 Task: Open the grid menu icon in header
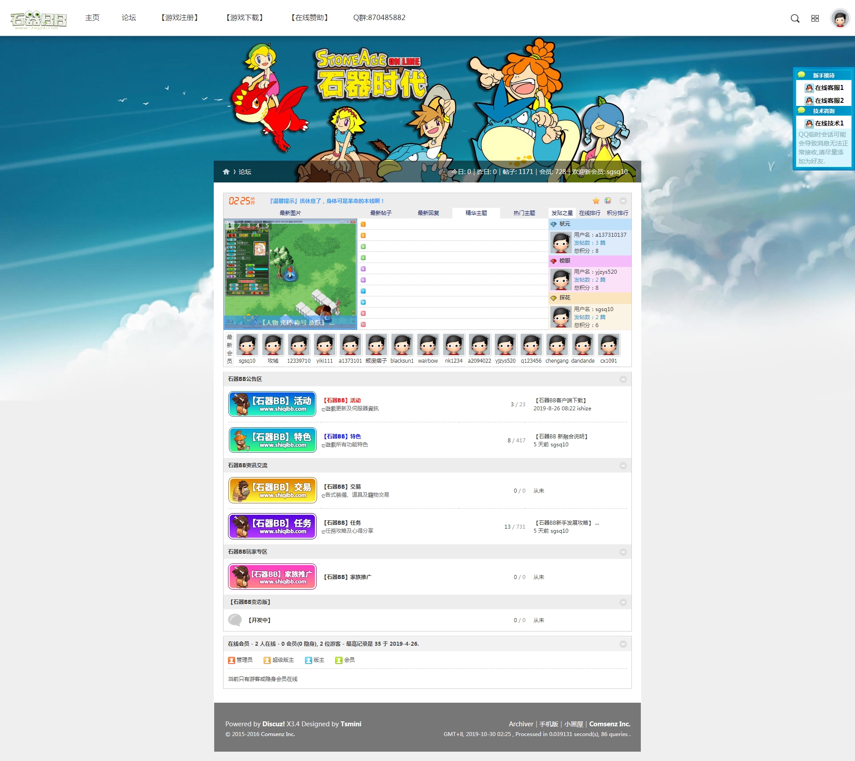(815, 18)
